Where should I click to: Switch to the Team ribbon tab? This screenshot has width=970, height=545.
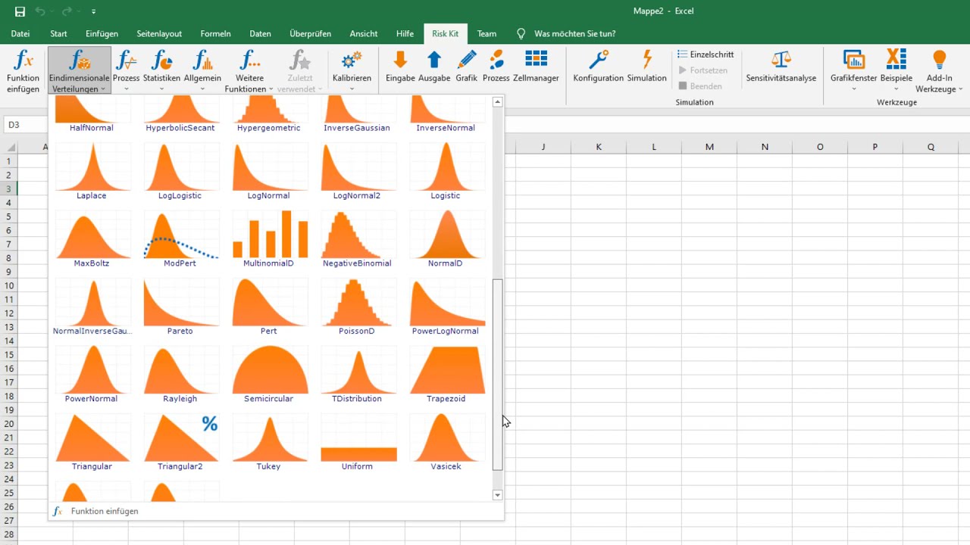(x=487, y=34)
